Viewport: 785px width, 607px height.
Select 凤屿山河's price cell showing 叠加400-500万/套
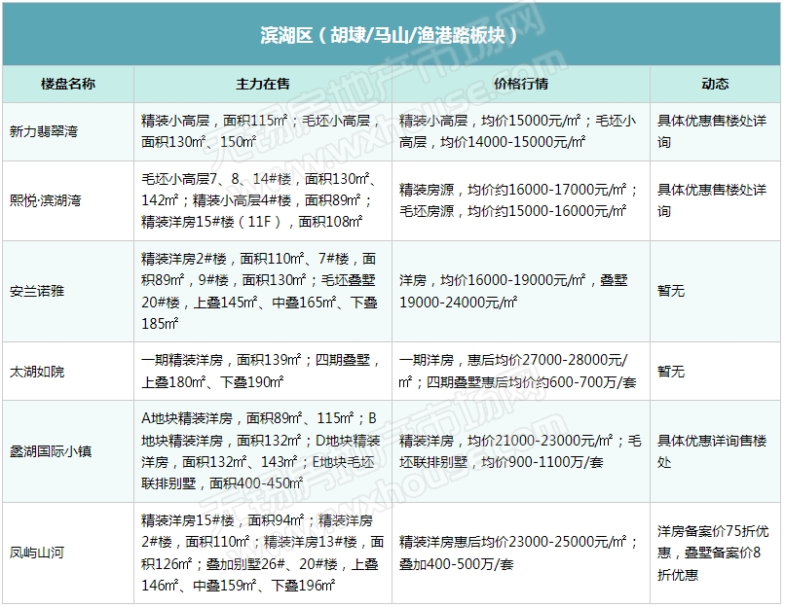click(x=520, y=553)
